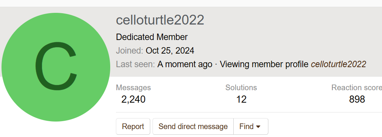This screenshot has height=137, width=382.
Task: Click the green C avatar circle
Action: click(56, 67)
